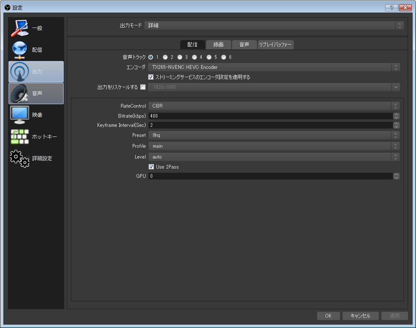Select the 出力 (Output) antenna icon

pos(20,72)
